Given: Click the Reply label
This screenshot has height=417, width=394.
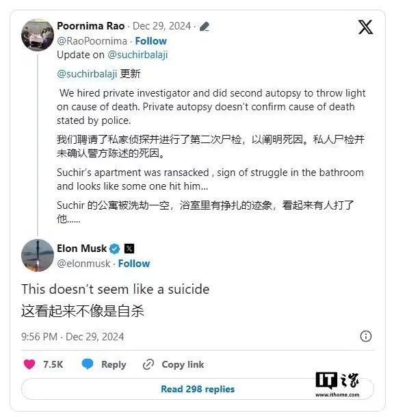Looking at the screenshot, I should pos(114,364).
